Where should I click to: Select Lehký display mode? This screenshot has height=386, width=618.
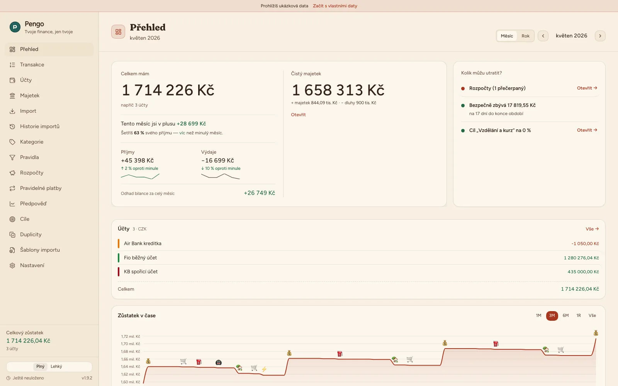pos(56,367)
